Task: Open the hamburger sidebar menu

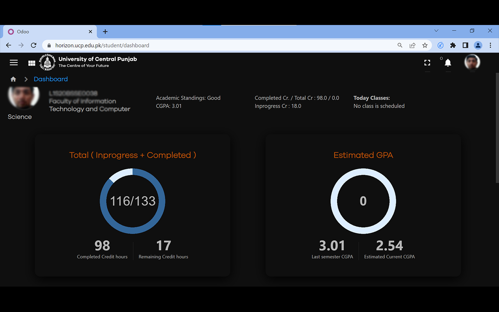Action: tap(14, 62)
